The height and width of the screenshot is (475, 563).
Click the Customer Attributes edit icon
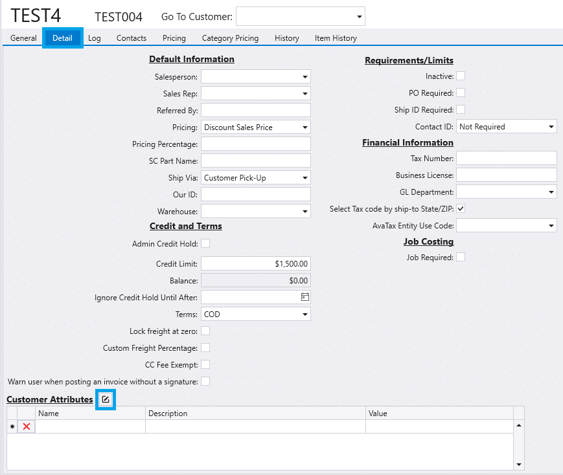[x=106, y=400]
